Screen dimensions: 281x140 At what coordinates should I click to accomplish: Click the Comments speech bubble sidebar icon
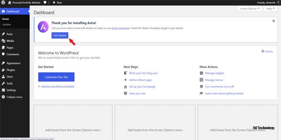(x=3, y=54)
